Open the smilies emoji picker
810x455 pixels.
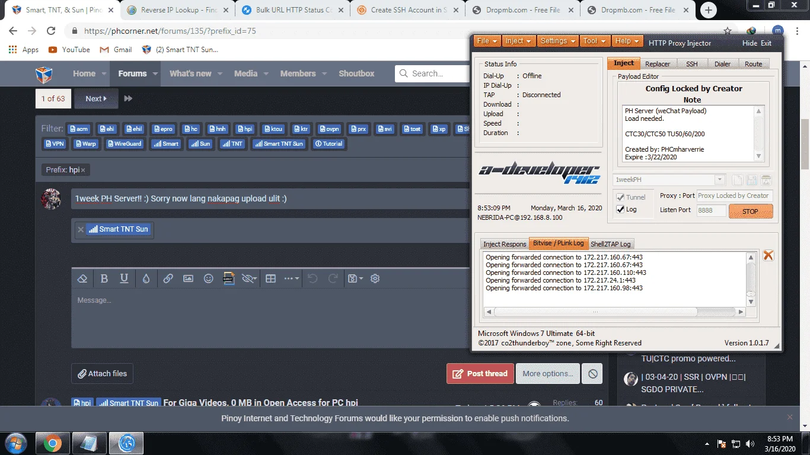pyautogui.click(x=208, y=278)
